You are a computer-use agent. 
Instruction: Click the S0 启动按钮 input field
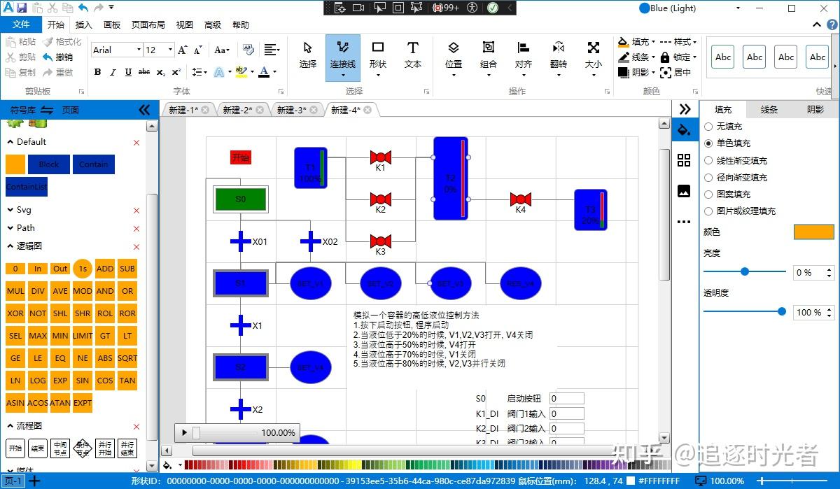click(x=566, y=397)
